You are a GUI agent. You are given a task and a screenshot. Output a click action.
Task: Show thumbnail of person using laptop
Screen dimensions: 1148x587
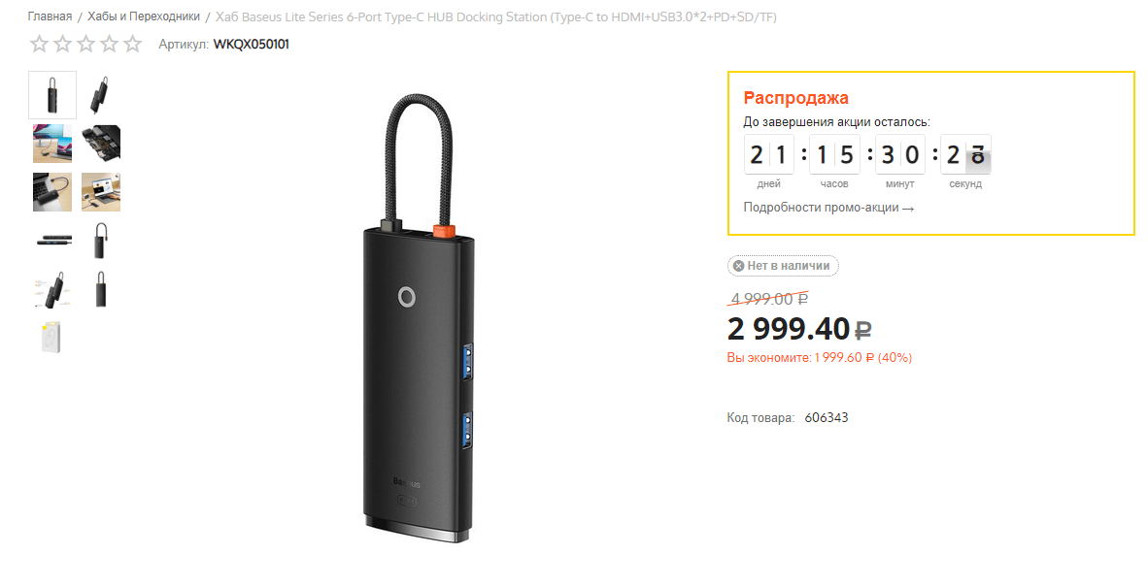pos(101,192)
